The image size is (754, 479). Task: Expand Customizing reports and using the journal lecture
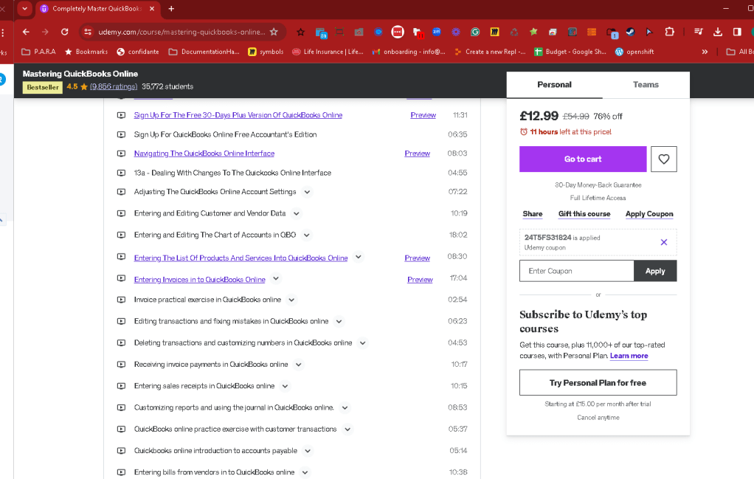click(x=345, y=408)
